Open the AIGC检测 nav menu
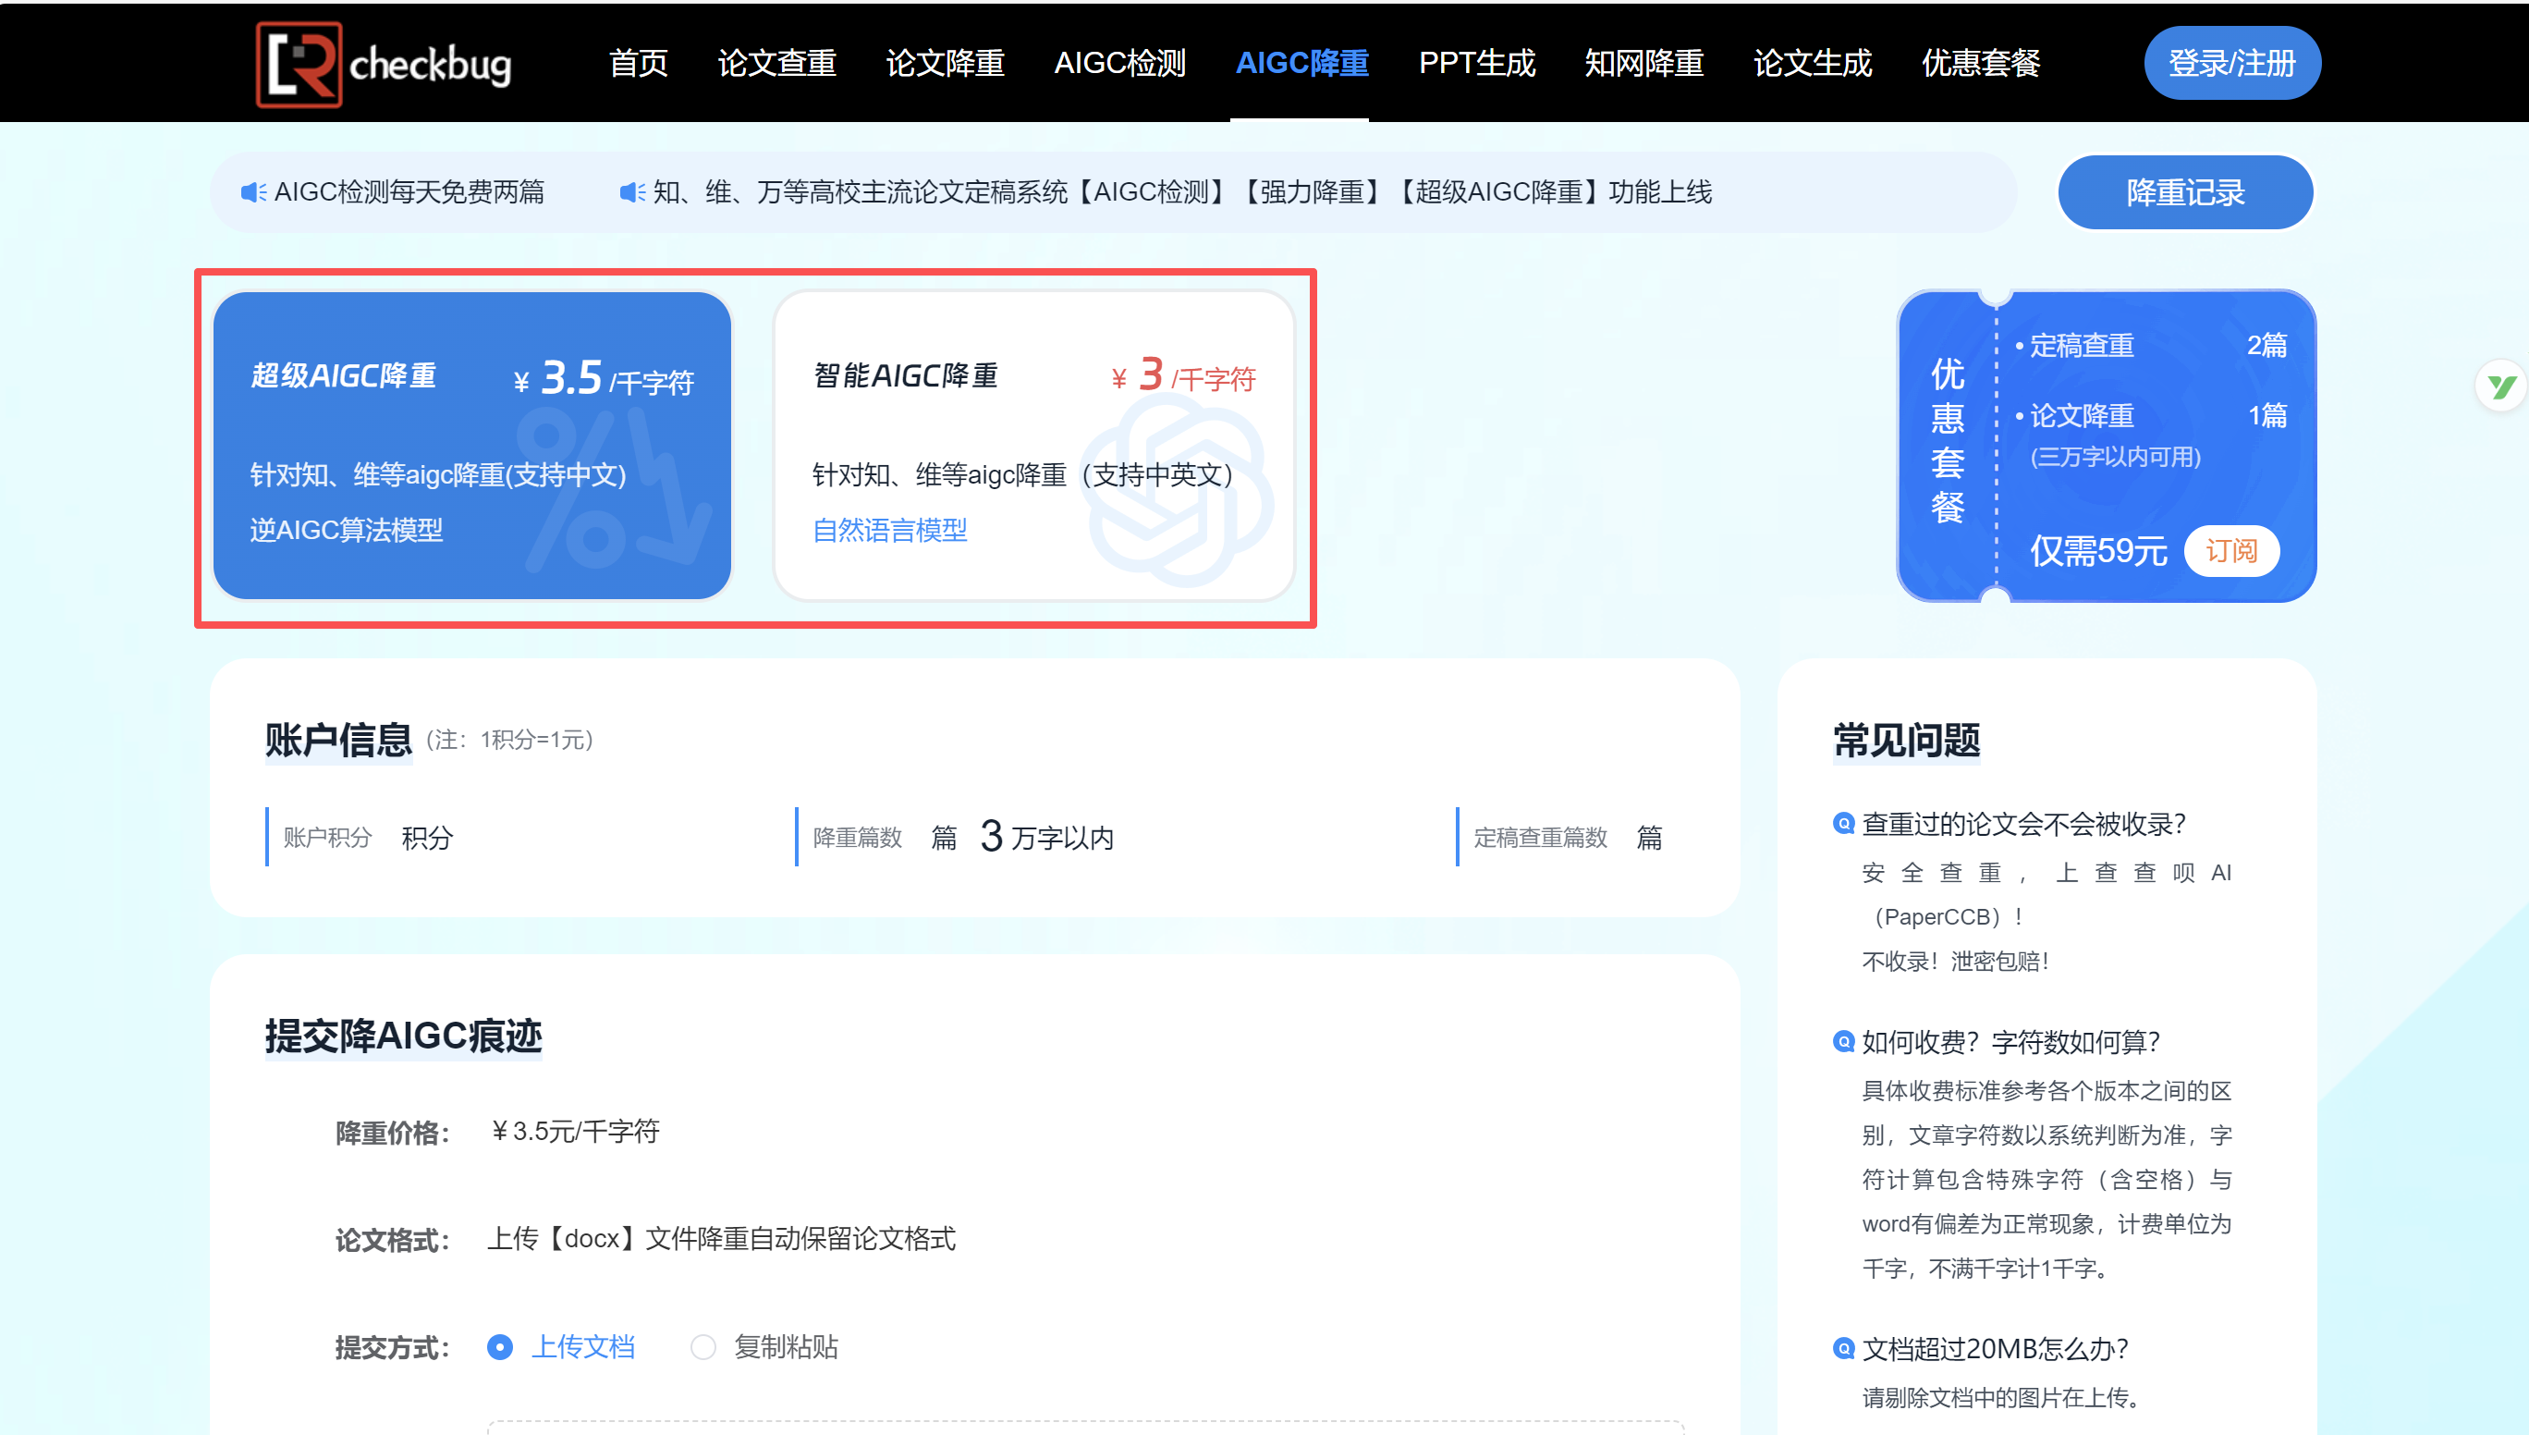Image resolution: width=2529 pixels, height=1435 pixels. click(x=1119, y=63)
